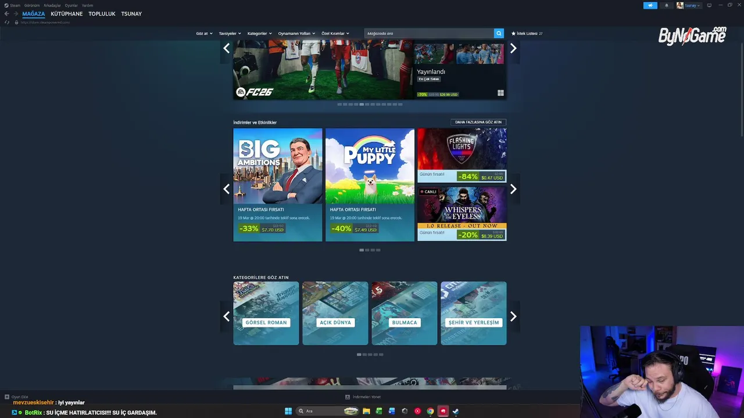744x418 pixels.
Task: Click the Windows taskbar Ara search box
Action: [x=328, y=411]
